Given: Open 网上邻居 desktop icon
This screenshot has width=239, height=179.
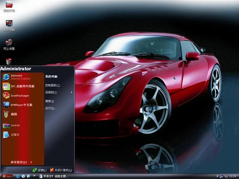Looking at the screenshot, I should tap(9, 44).
